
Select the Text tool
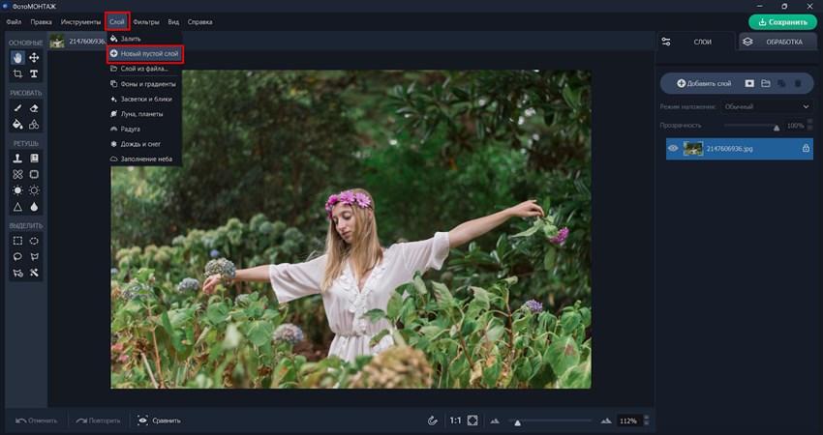tap(34, 74)
